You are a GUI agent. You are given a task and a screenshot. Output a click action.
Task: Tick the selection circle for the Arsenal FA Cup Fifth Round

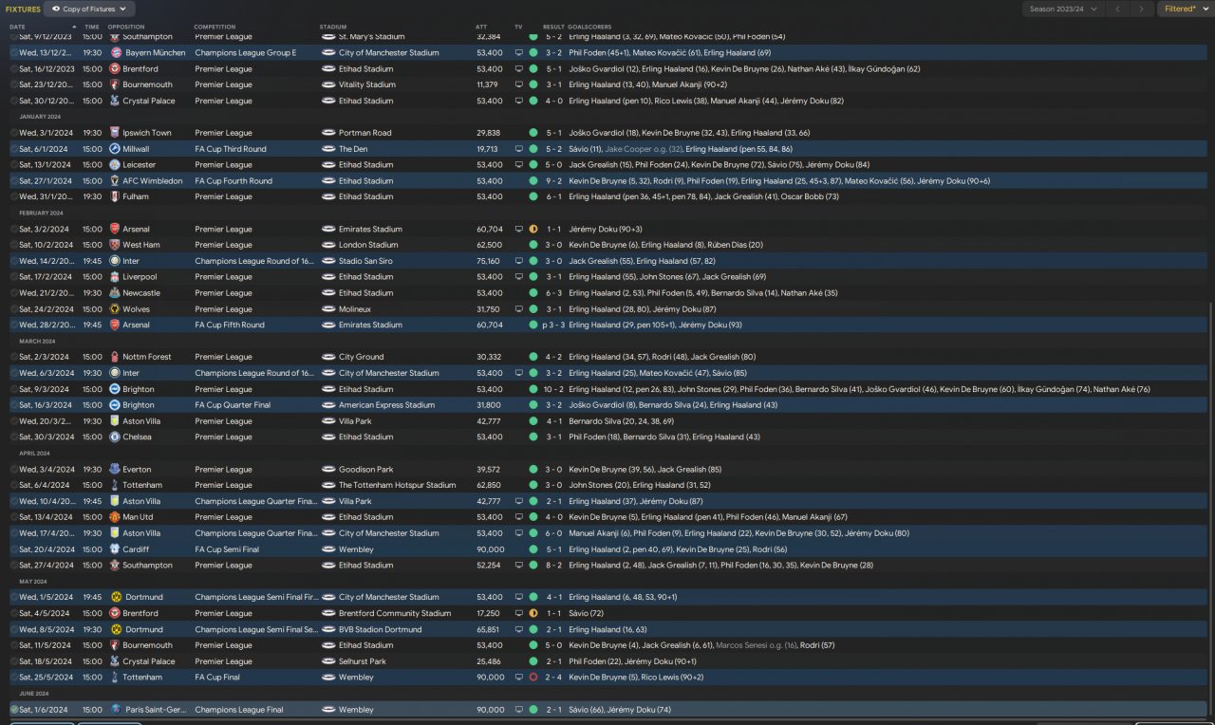pyautogui.click(x=14, y=325)
